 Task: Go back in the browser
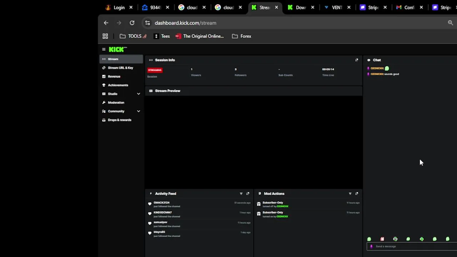click(106, 23)
